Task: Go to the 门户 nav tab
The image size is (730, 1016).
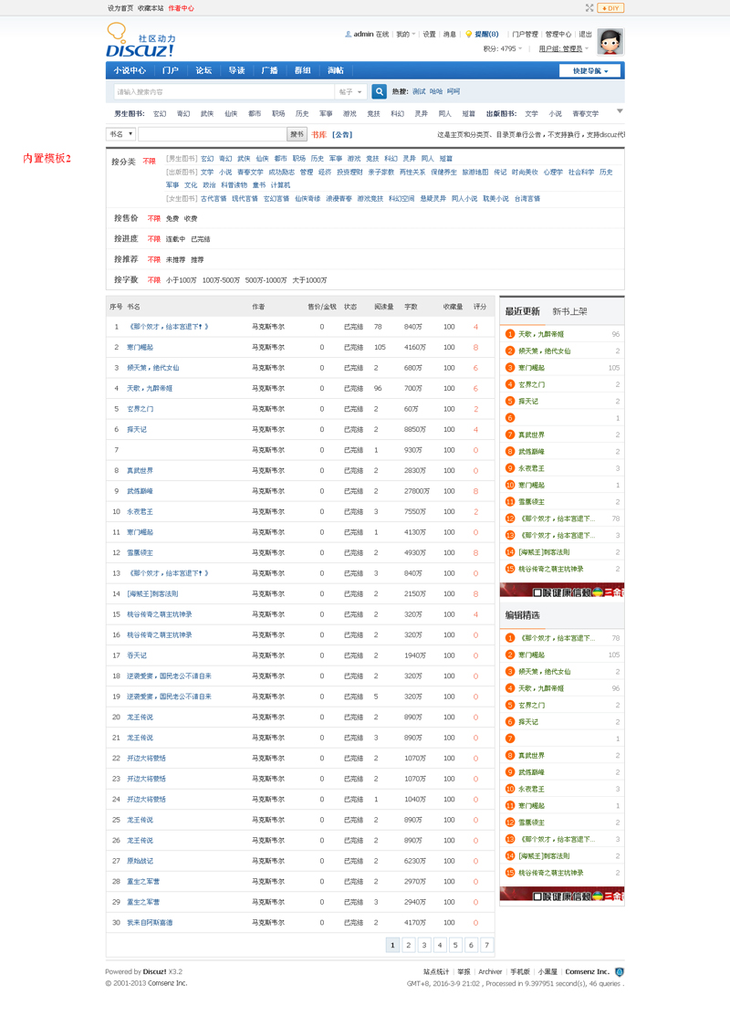Action: (x=171, y=70)
